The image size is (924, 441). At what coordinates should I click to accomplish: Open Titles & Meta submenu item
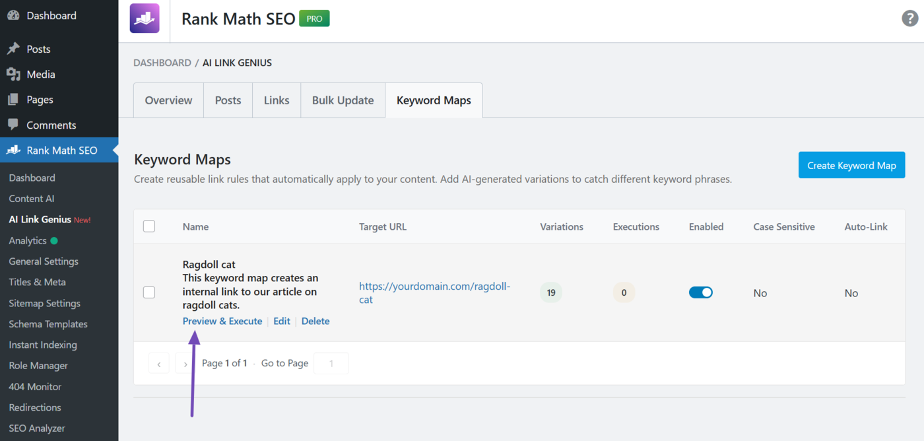pos(37,282)
